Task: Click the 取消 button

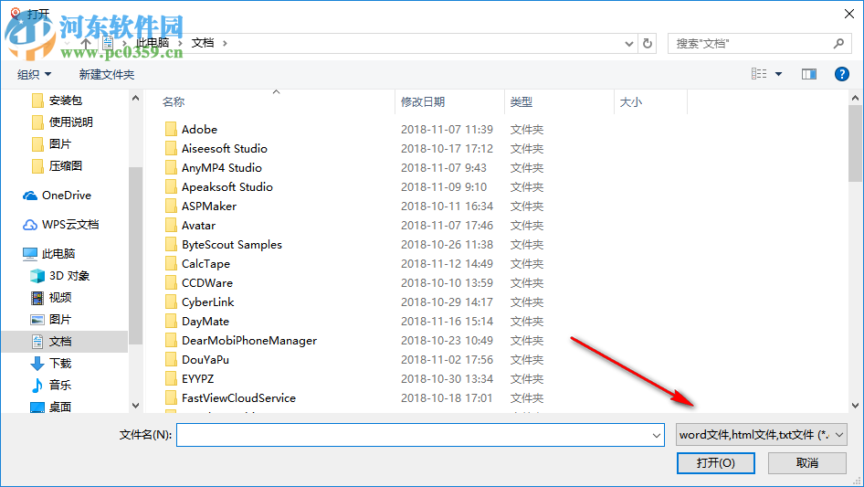Action: (806, 463)
